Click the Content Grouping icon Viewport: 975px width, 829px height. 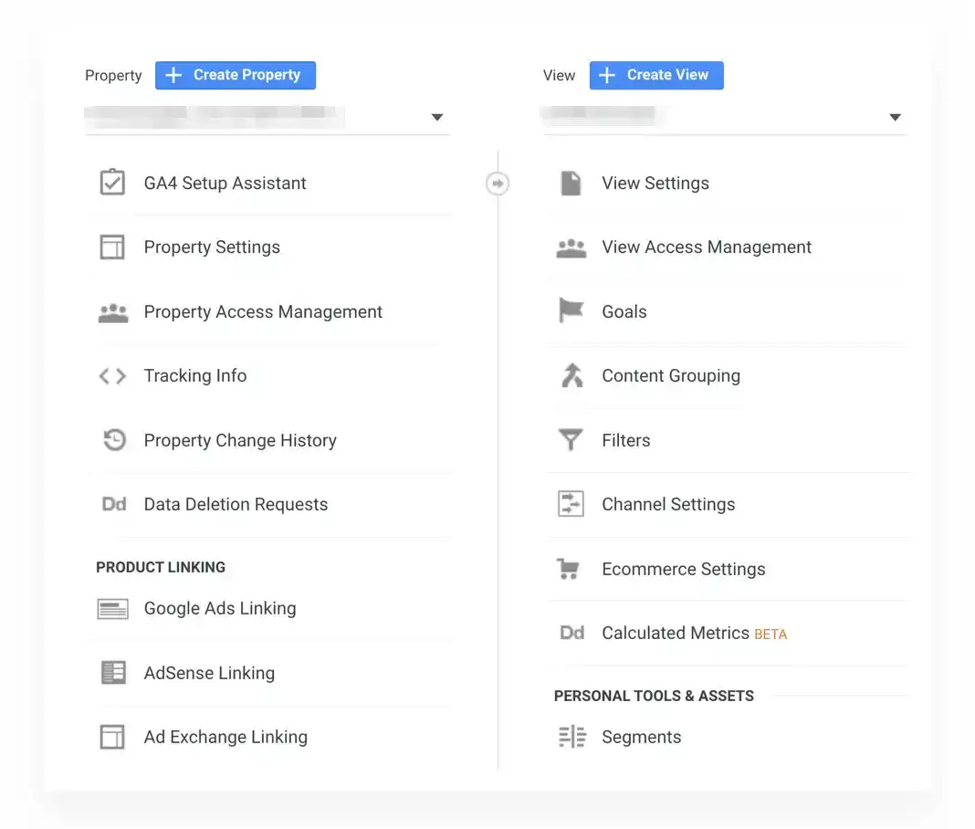571,375
